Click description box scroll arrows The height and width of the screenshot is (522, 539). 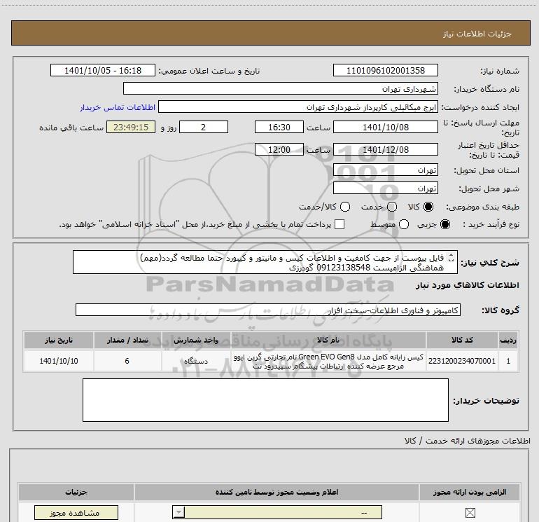pos(451,257)
